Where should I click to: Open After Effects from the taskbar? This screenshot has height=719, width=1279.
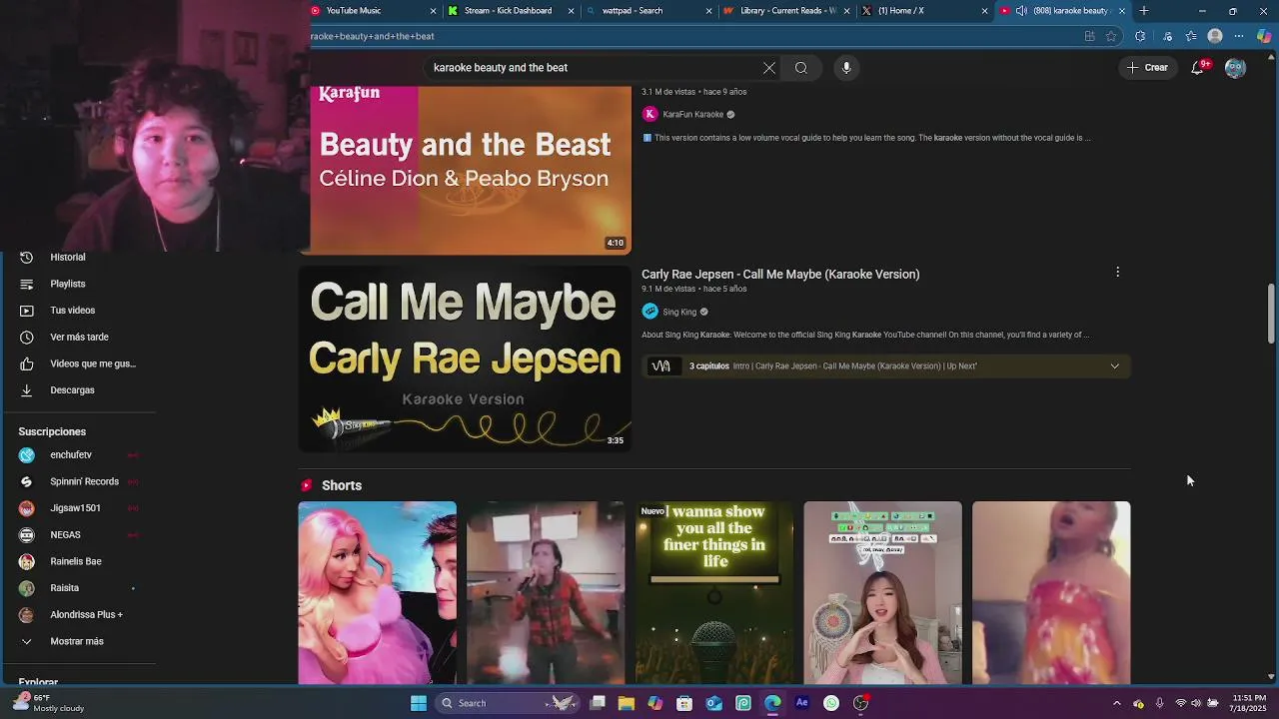801,703
